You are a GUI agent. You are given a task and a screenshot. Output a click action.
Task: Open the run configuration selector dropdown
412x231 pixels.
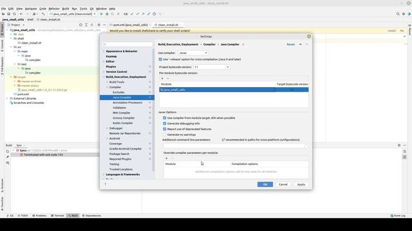point(73,14)
